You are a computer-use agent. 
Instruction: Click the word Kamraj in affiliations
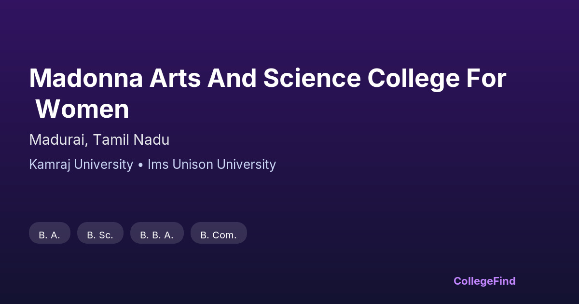pyautogui.click(x=49, y=165)
